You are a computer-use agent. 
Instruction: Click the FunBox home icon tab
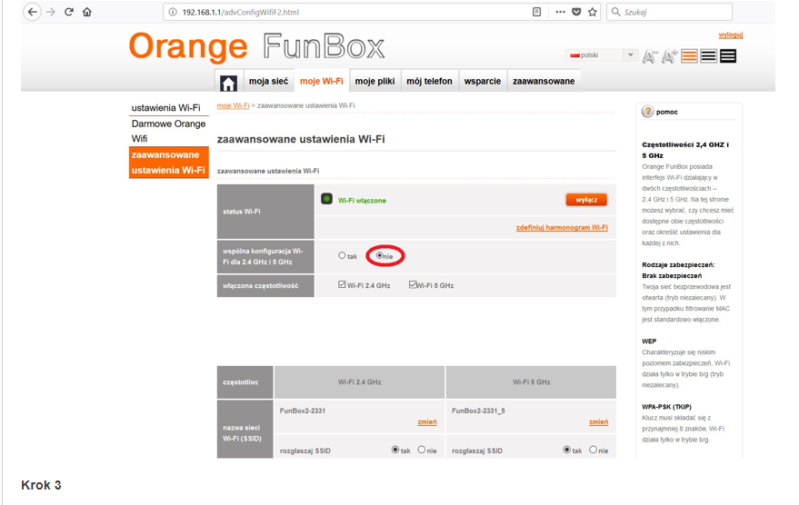(228, 83)
